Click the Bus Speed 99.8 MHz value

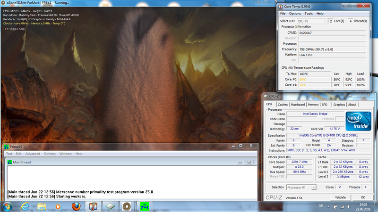pos(299,172)
